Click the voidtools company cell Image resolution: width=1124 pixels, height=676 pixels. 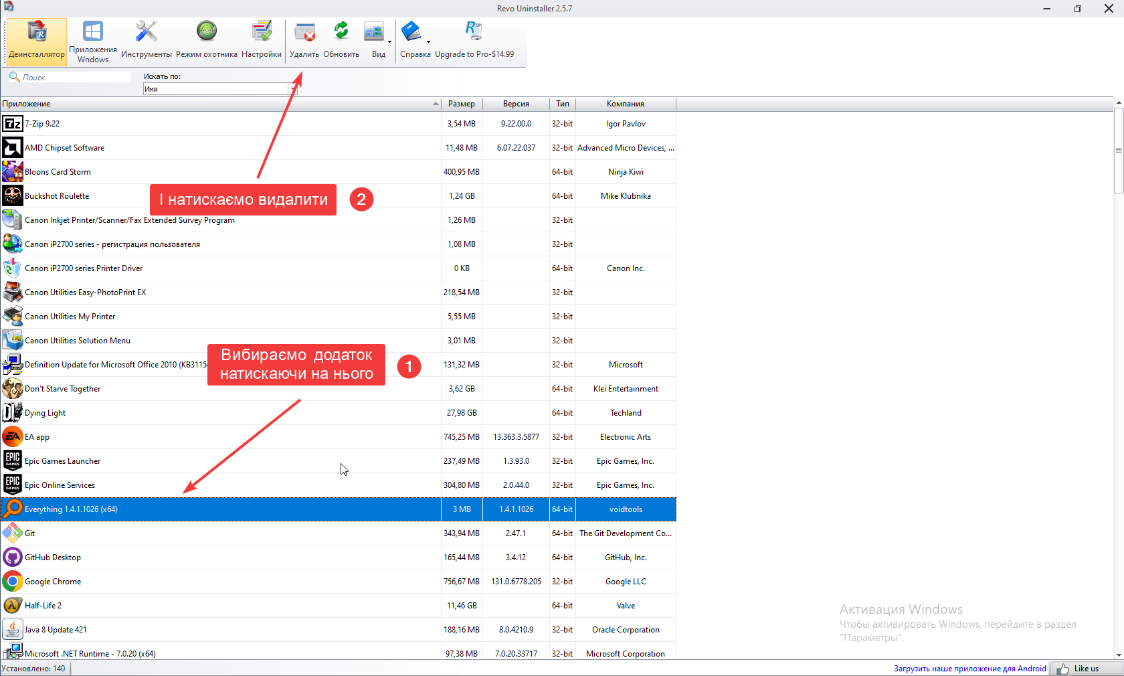point(626,509)
